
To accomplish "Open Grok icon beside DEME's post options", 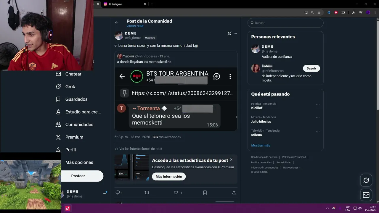I will (x=229, y=33).
